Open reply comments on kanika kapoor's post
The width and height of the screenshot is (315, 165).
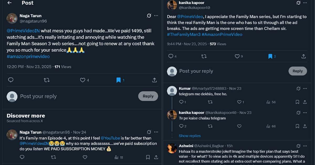point(171,56)
